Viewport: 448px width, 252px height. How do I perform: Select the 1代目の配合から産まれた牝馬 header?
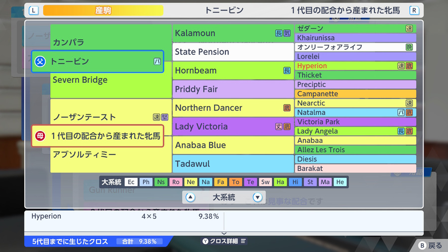coord(345,10)
